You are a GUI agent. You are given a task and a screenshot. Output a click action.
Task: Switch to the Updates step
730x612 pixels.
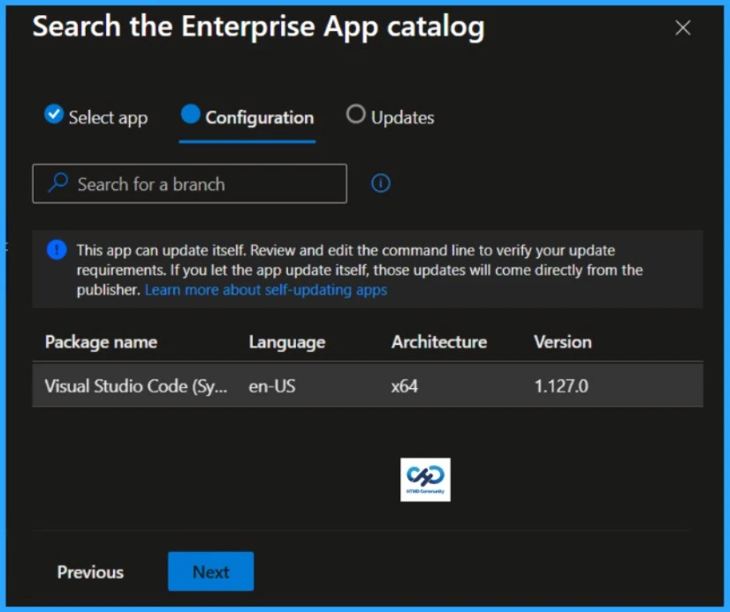pyautogui.click(x=390, y=117)
